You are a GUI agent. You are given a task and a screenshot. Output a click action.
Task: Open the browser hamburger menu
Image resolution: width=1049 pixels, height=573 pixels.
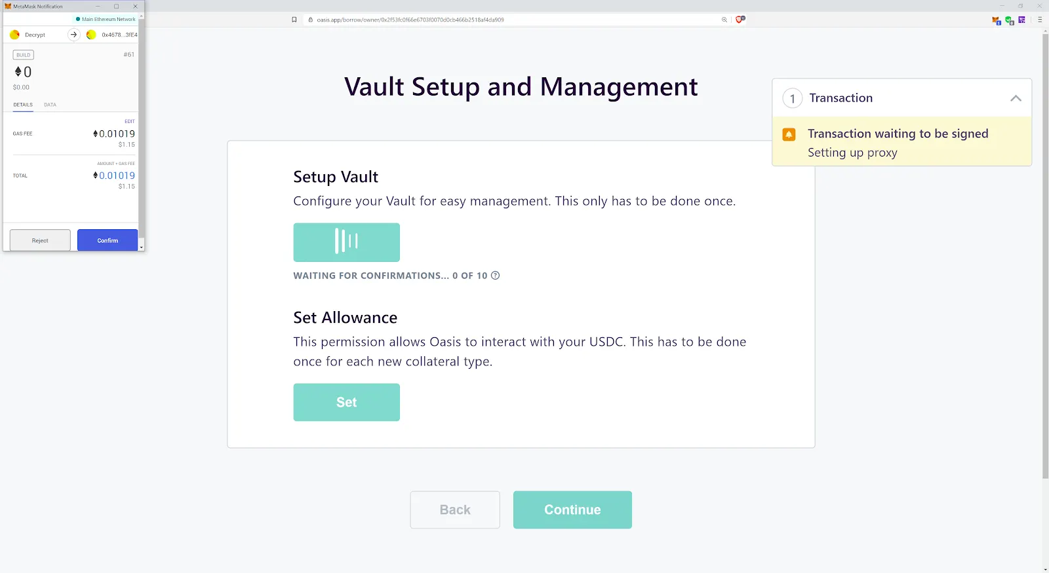click(x=1040, y=20)
